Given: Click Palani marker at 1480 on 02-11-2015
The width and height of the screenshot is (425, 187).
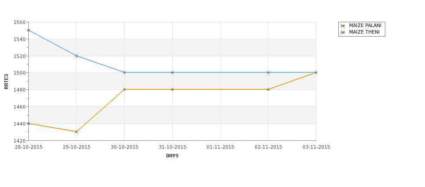Looking at the screenshot, I should pyautogui.click(x=269, y=89).
